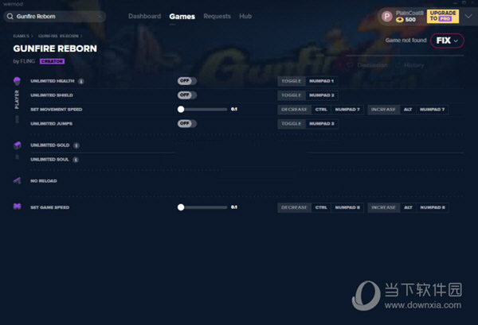Screen dimensions: 478x325
Task: Adjust the Set Movement Speed slider
Action: pyautogui.click(x=202, y=109)
